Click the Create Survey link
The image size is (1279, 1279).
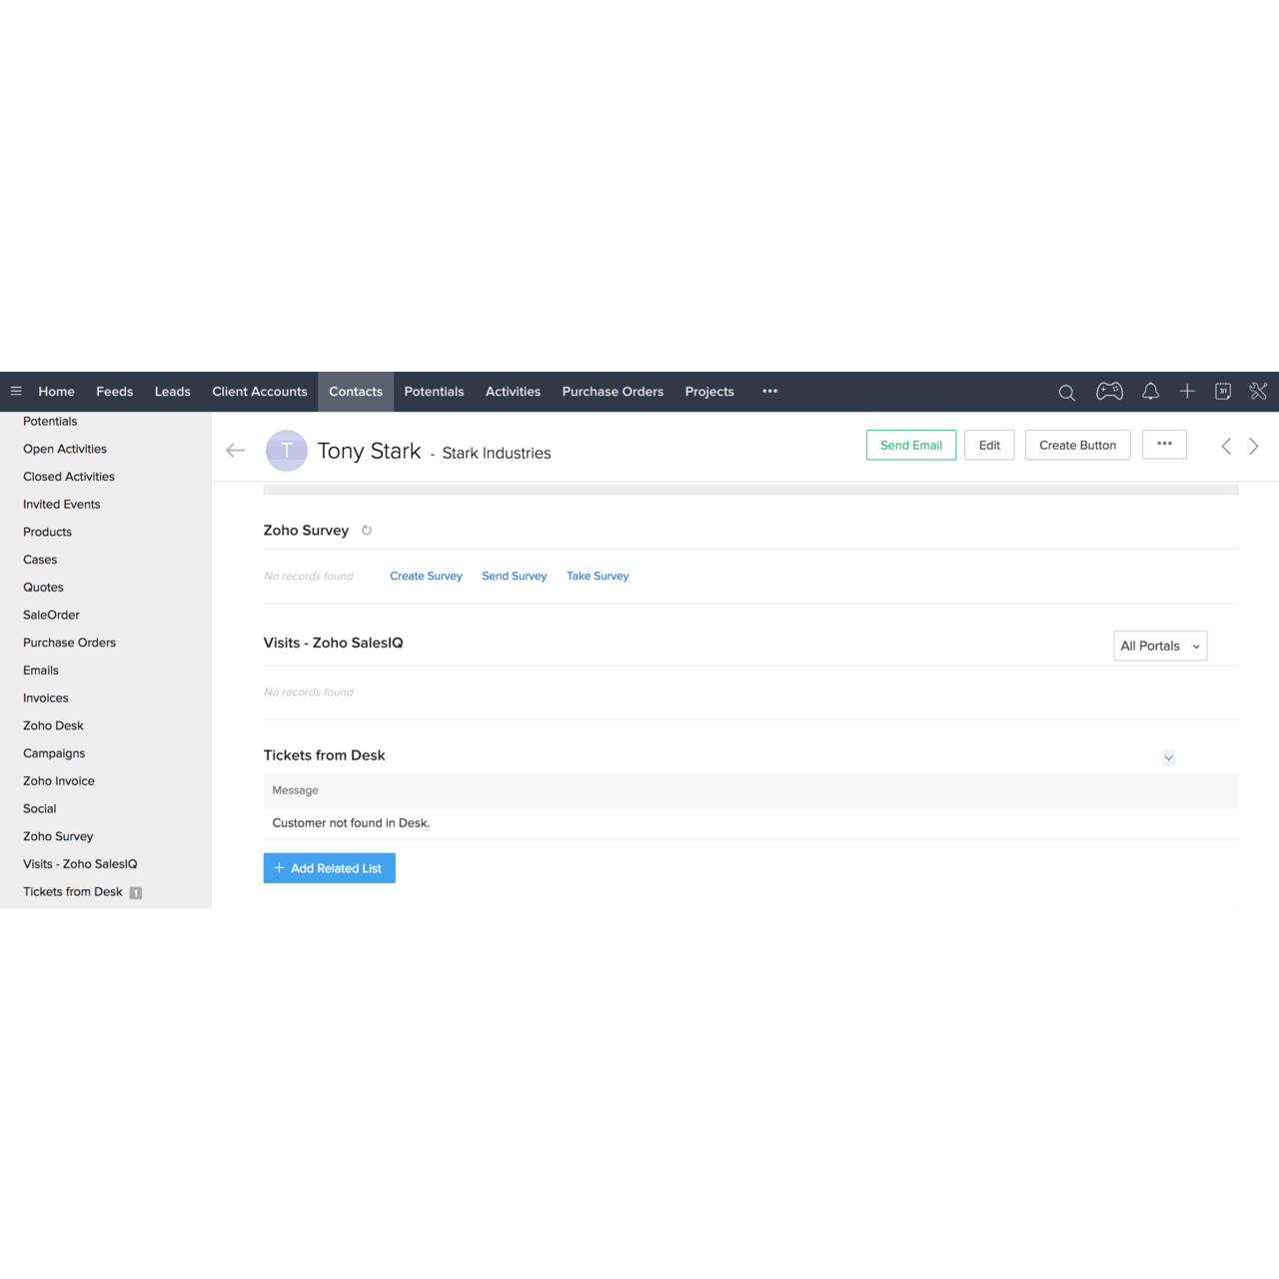click(426, 576)
